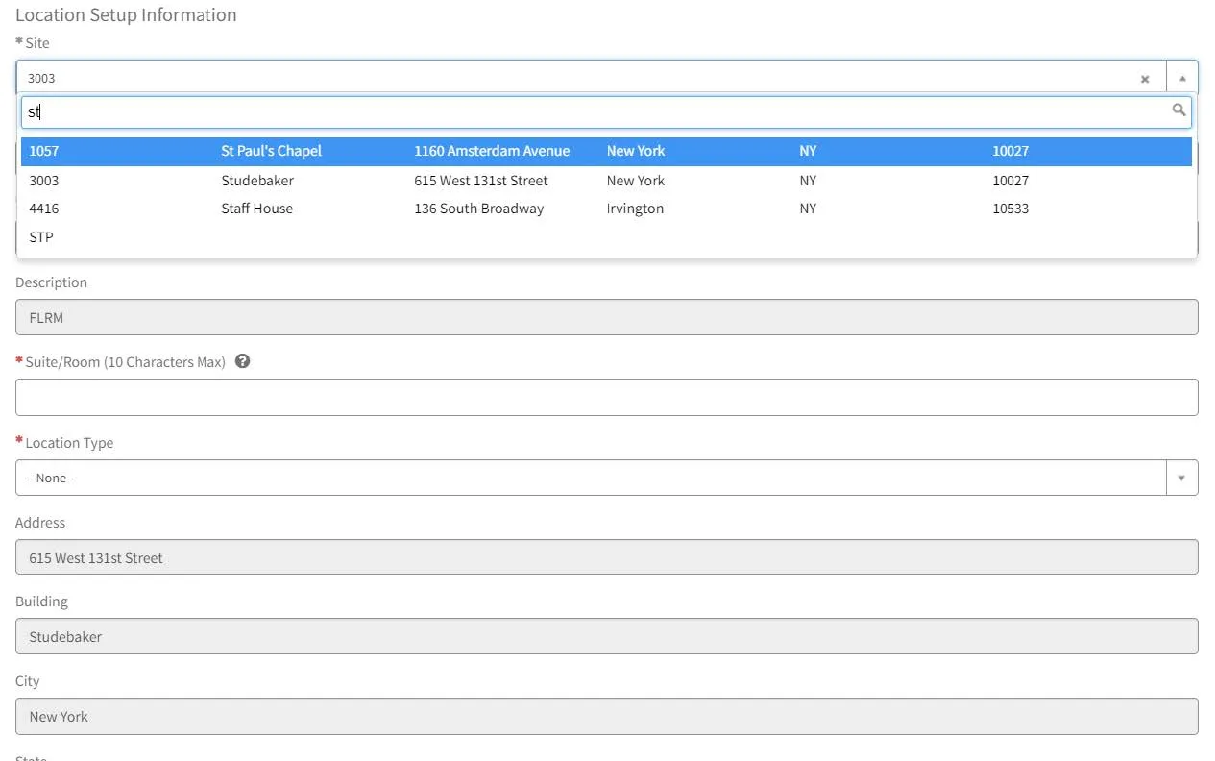Select site 1057 St Paul's Chapel
The image size is (1215, 761).
606,151
